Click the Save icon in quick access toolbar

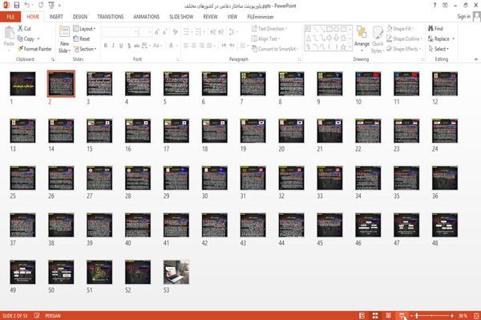17,6
